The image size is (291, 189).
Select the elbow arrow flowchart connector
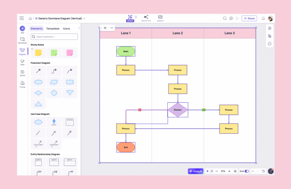[x=54, y=71]
